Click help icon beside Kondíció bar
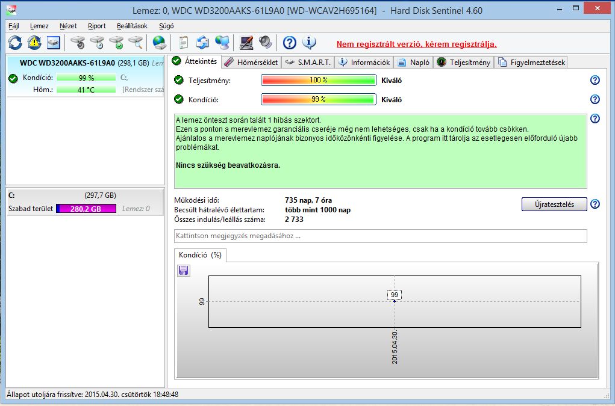The height and width of the screenshot is (406, 615). pyautogui.click(x=595, y=99)
